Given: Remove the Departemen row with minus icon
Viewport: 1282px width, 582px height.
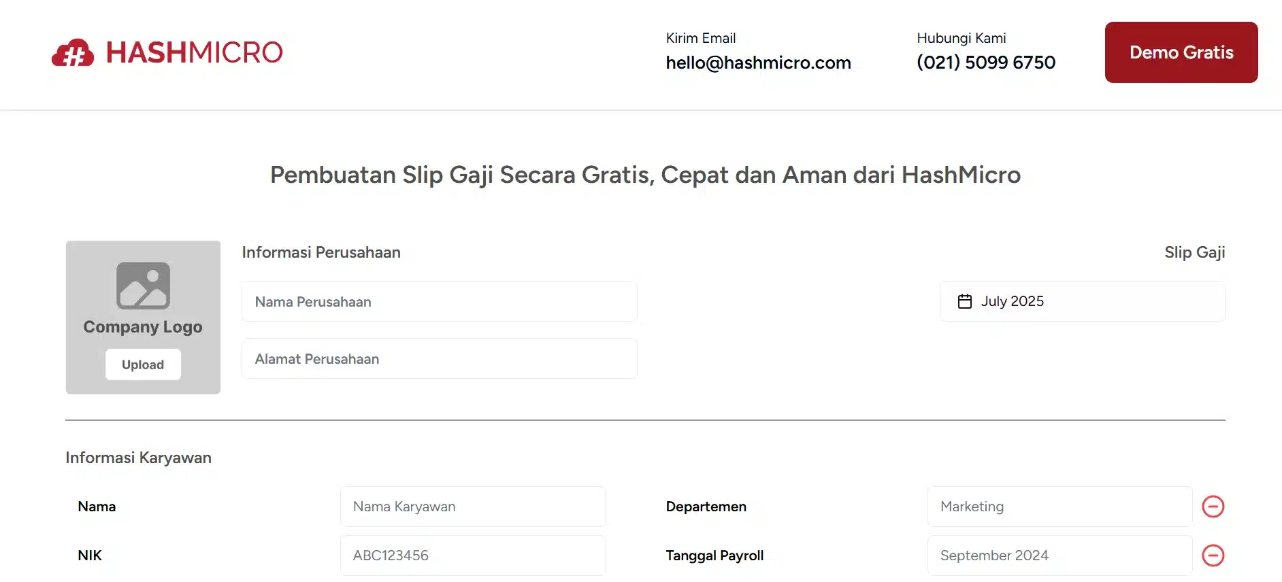Looking at the screenshot, I should (1213, 507).
